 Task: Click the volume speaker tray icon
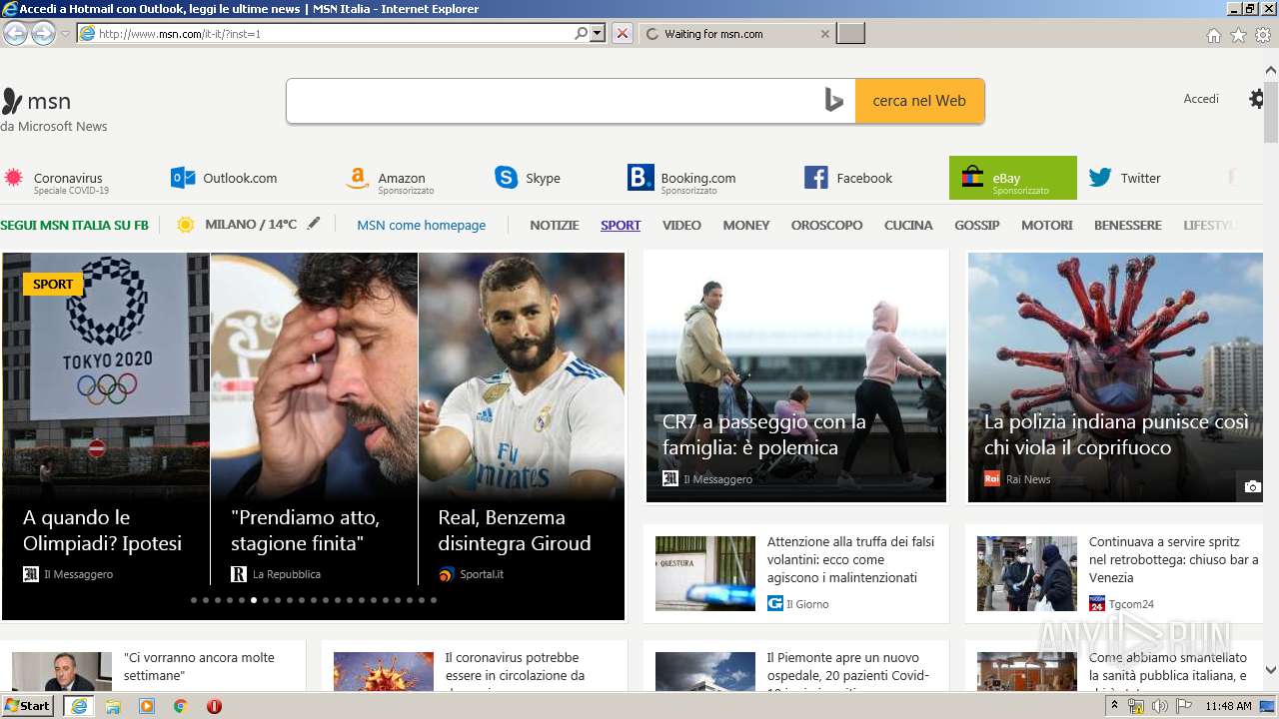[1159, 706]
